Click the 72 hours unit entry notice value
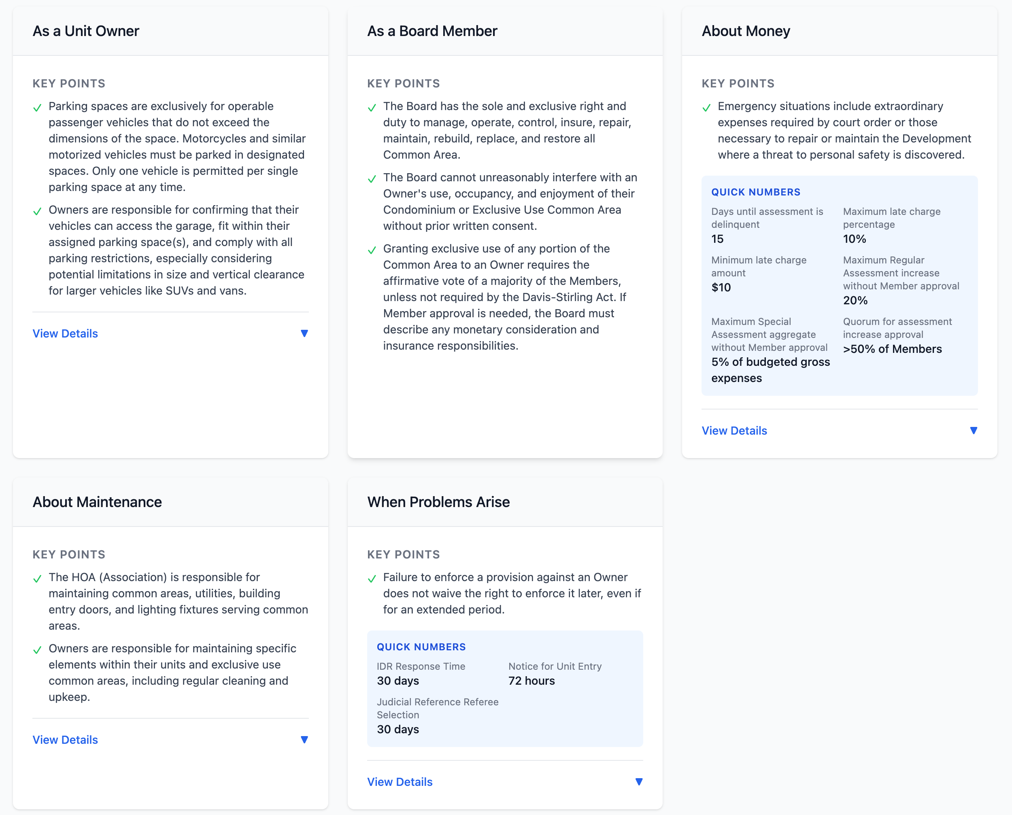Screen dimensions: 1012x815 pos(531,681)
